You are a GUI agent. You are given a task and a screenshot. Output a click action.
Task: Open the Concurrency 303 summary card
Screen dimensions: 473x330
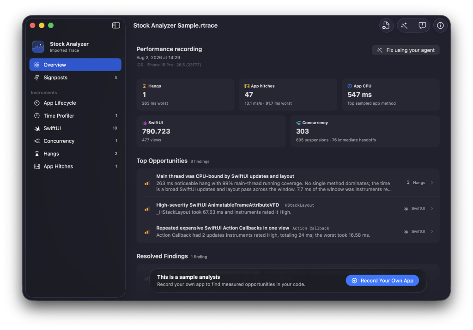[365, 132]
